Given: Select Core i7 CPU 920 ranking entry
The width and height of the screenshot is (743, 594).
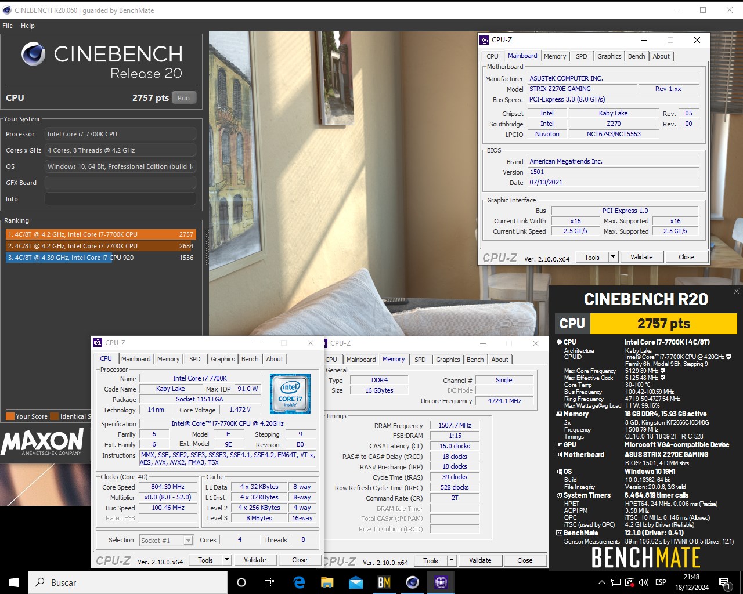Looking at the screenshot, I should pos(100,258).
